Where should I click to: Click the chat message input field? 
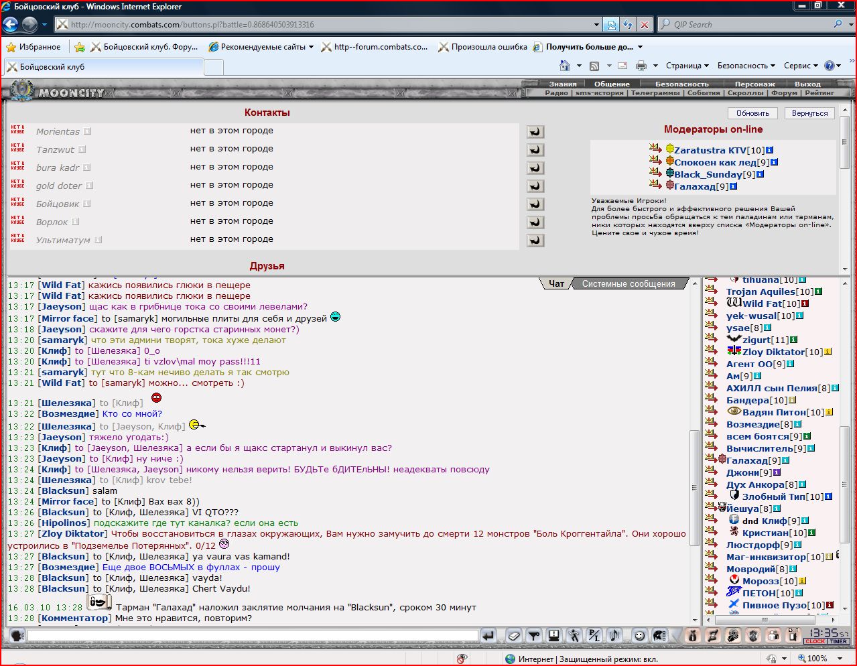[253, 635]
